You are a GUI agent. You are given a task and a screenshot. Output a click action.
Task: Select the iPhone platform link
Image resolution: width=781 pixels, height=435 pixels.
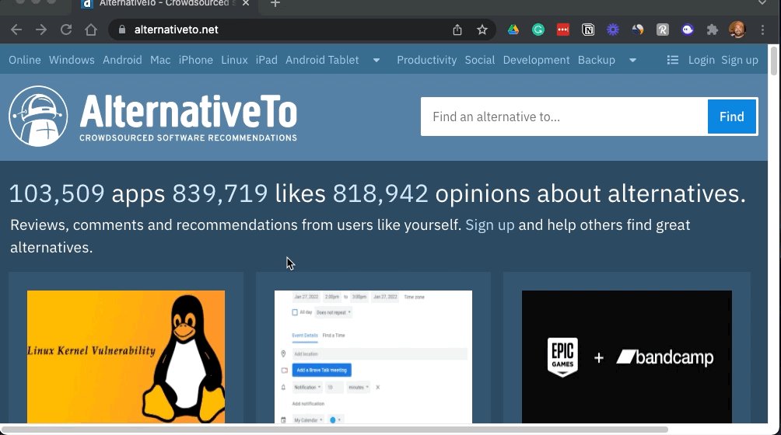pyautogui.click(x=196, y=60)
